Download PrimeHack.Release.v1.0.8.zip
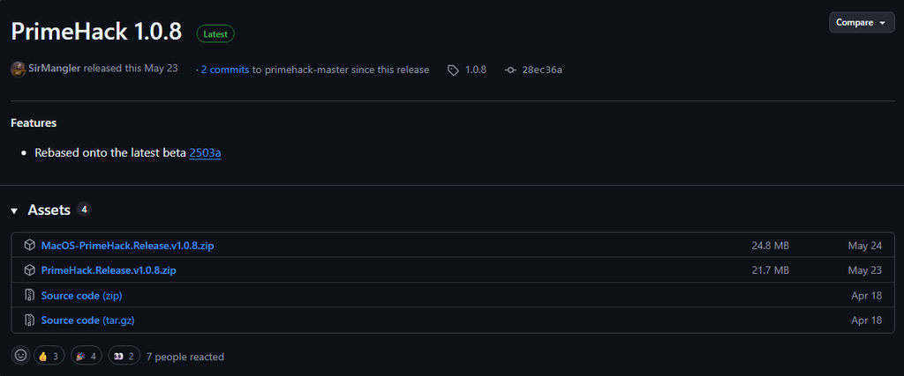Screen dimensions: 904x376 click(109, 270)
